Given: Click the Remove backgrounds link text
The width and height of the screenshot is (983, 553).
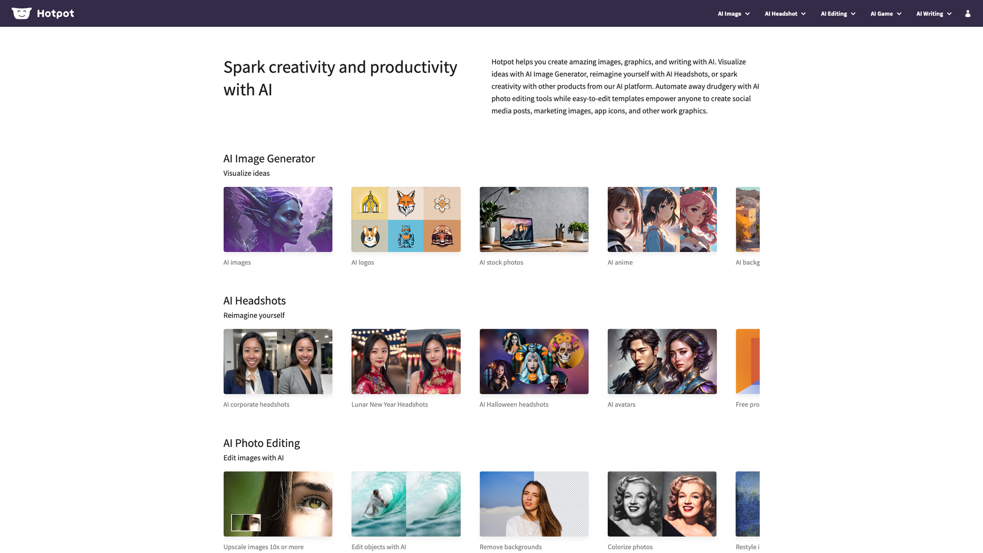Looking at the screenshot, I should click(510, 547).
